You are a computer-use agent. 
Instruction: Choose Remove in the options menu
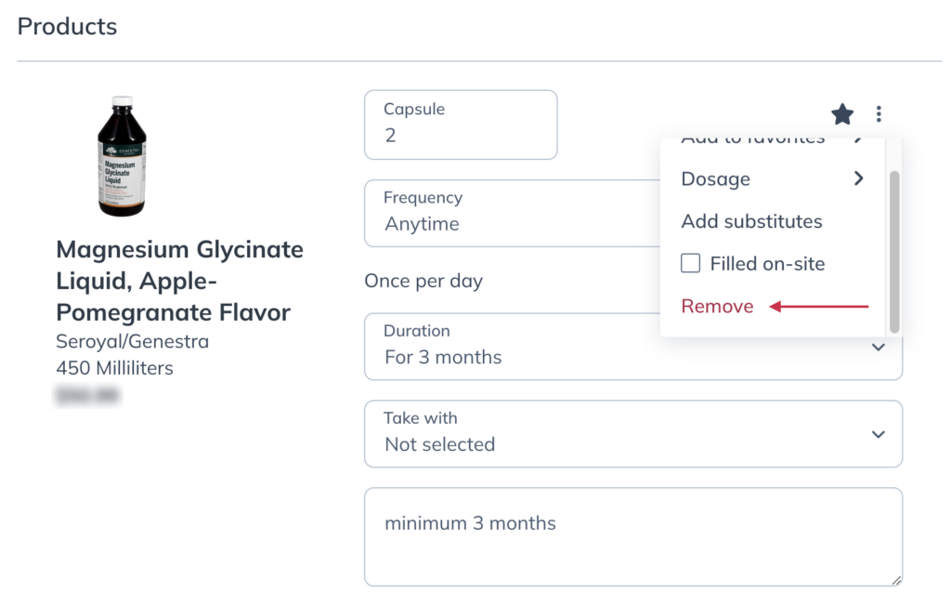click(717, 306)
